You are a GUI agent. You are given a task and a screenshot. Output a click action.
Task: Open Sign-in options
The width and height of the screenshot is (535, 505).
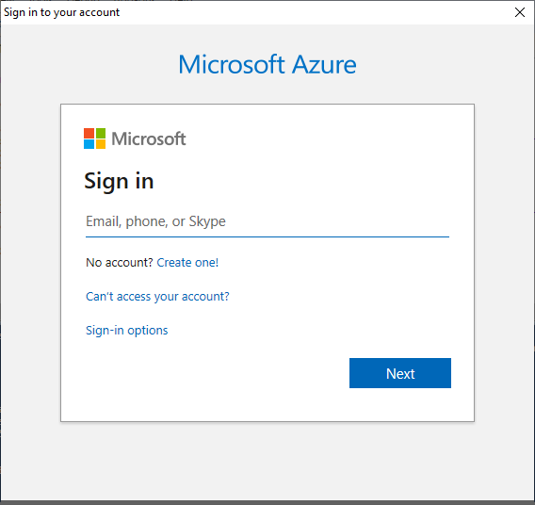click(126, 330)
